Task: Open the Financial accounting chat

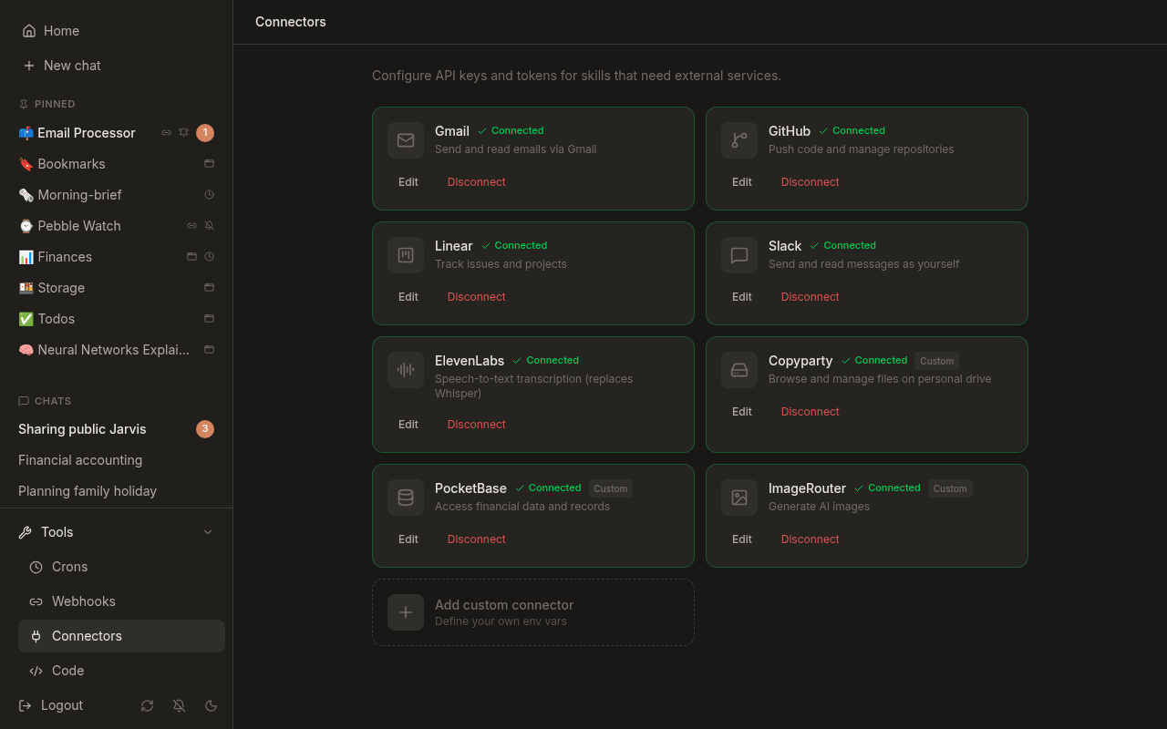Action: click(x=117, y=460)
